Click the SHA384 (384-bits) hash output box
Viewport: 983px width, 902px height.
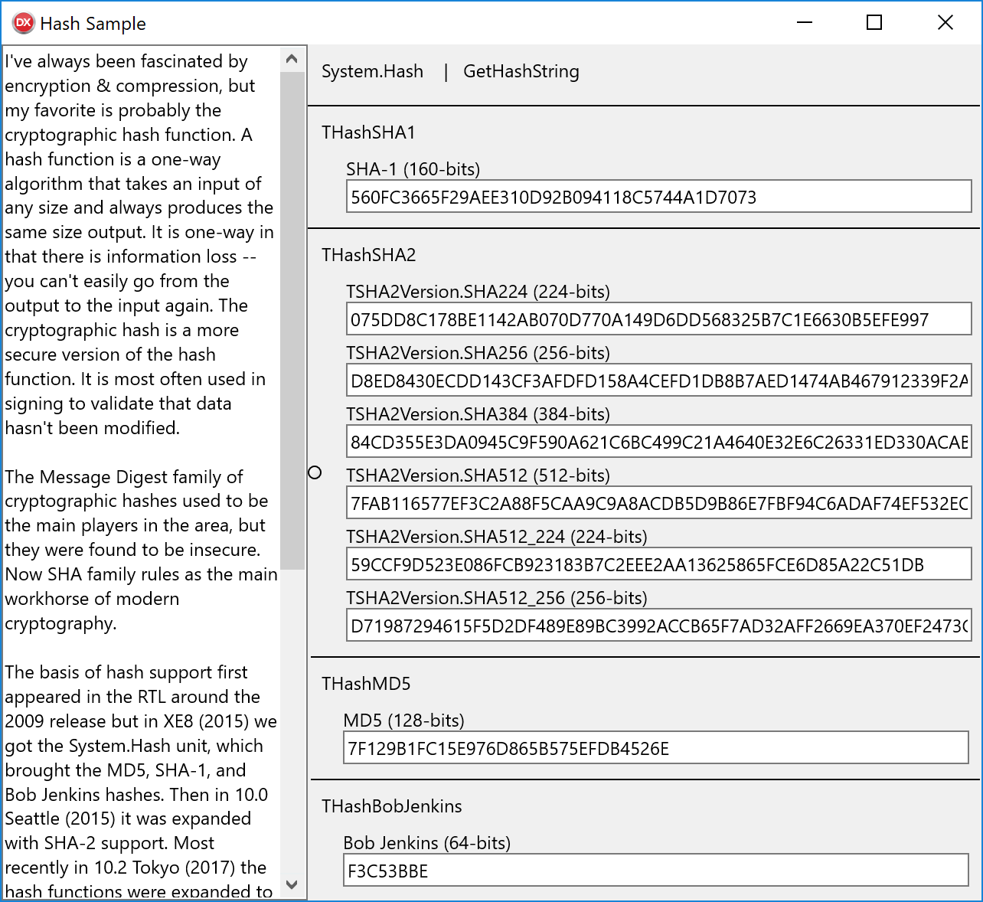click(x=658, y=442)
